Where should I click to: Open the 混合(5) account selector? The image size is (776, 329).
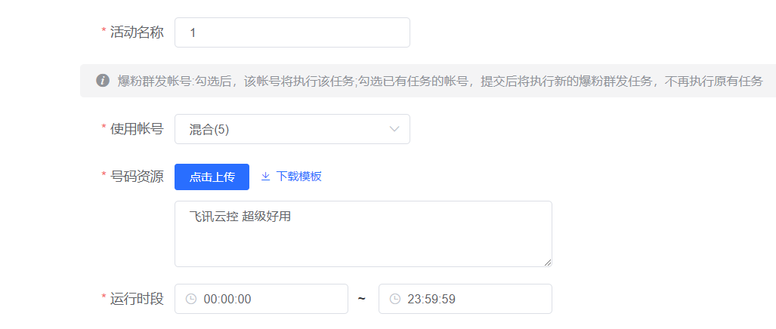pyautogui.click(x=292, y=129)
